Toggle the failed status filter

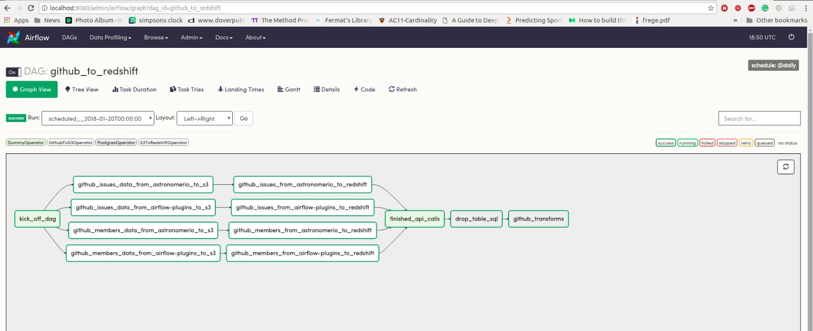707,143
